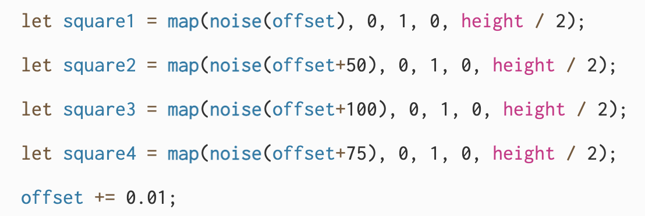This screenshot has width=645, height=216.
Task: Click the noise function on square2 line
Action: pyautogui.click(x=235, y=65)
